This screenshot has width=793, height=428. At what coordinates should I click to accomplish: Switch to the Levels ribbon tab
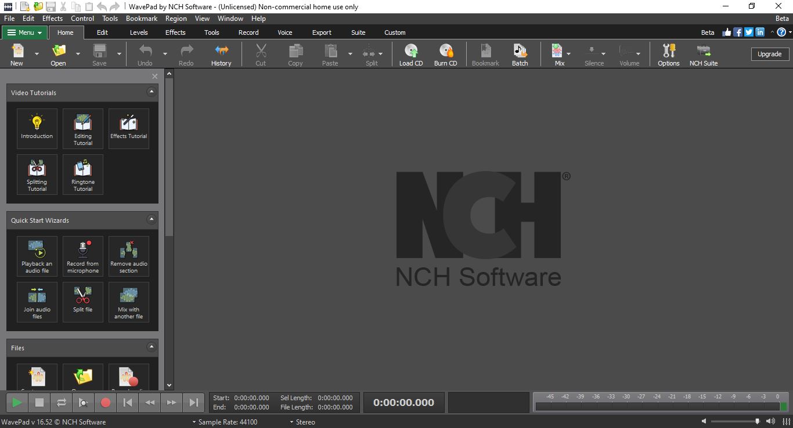pos(139,32)
